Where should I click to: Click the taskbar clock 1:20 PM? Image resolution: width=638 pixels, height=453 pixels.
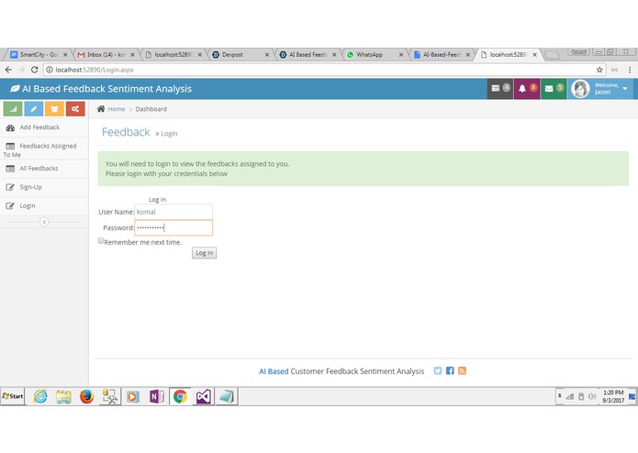[x=613, y=396]
